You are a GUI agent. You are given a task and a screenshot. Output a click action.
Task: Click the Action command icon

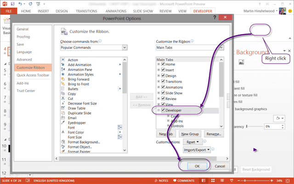(63, 60)
